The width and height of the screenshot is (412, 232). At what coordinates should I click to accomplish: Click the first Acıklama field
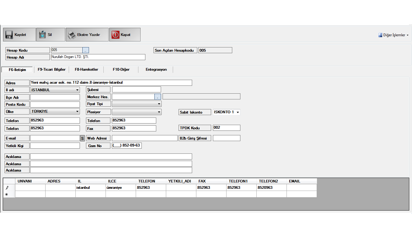tap(111, 156)
